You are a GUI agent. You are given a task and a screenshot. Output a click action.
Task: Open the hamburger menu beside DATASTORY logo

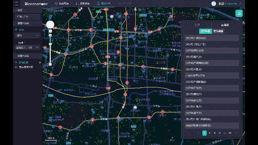17,4
